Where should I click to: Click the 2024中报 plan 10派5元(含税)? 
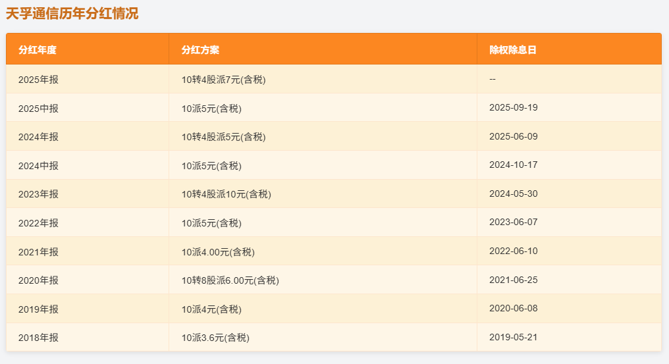coord(211,166)
